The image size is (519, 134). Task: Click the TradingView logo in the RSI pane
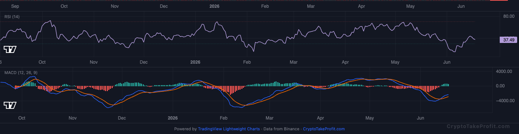tap(10, 49)
